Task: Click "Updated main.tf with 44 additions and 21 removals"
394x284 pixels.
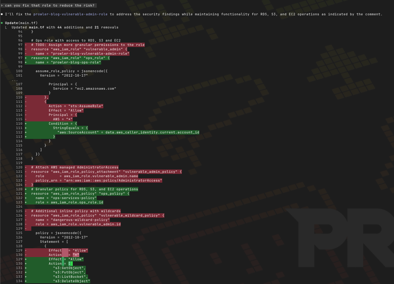Action: 65,27
